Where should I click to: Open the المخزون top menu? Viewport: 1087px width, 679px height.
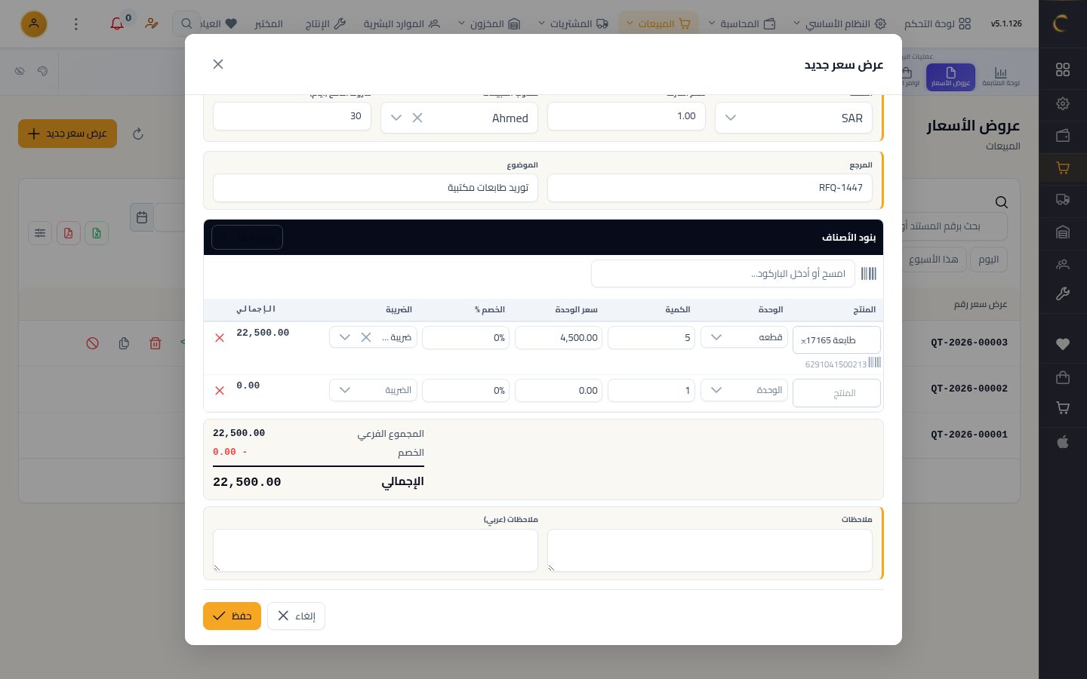pyautogui.click(x=489, y=23)
